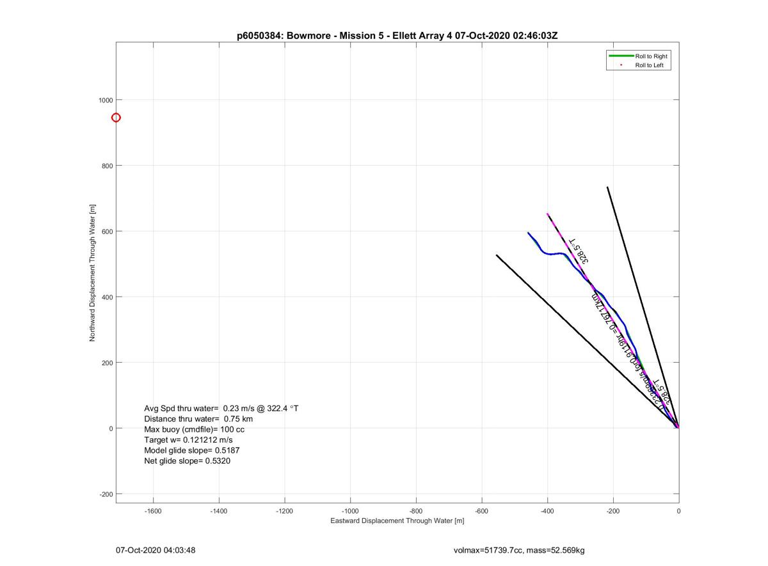Click the y-axis tick label '-200'
This screenshot has height=566, width=768.
coord(106,494)
